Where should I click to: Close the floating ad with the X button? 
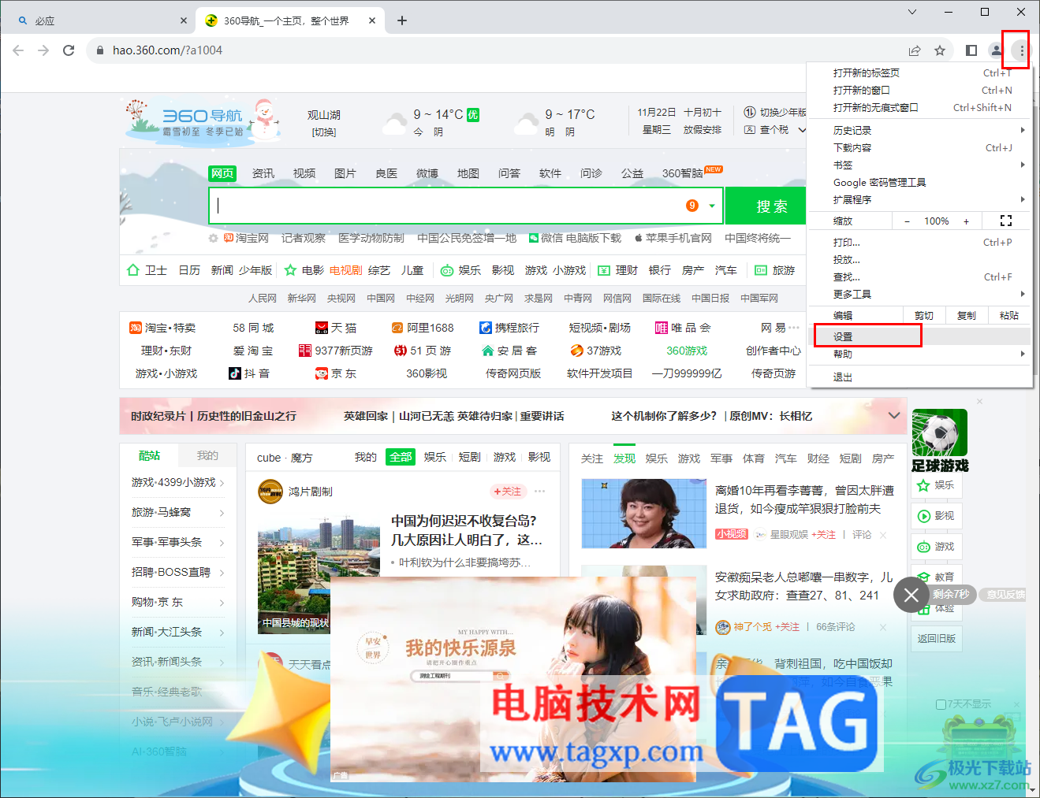[x=911, y=595]
